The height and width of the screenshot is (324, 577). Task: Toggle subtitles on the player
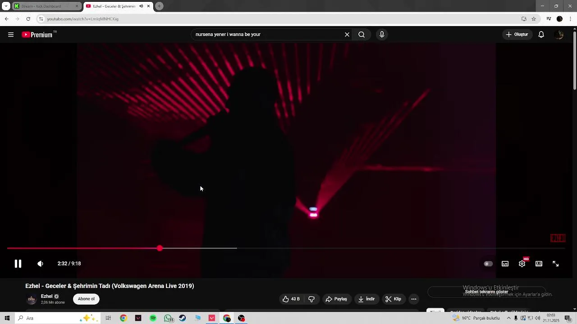505,264
